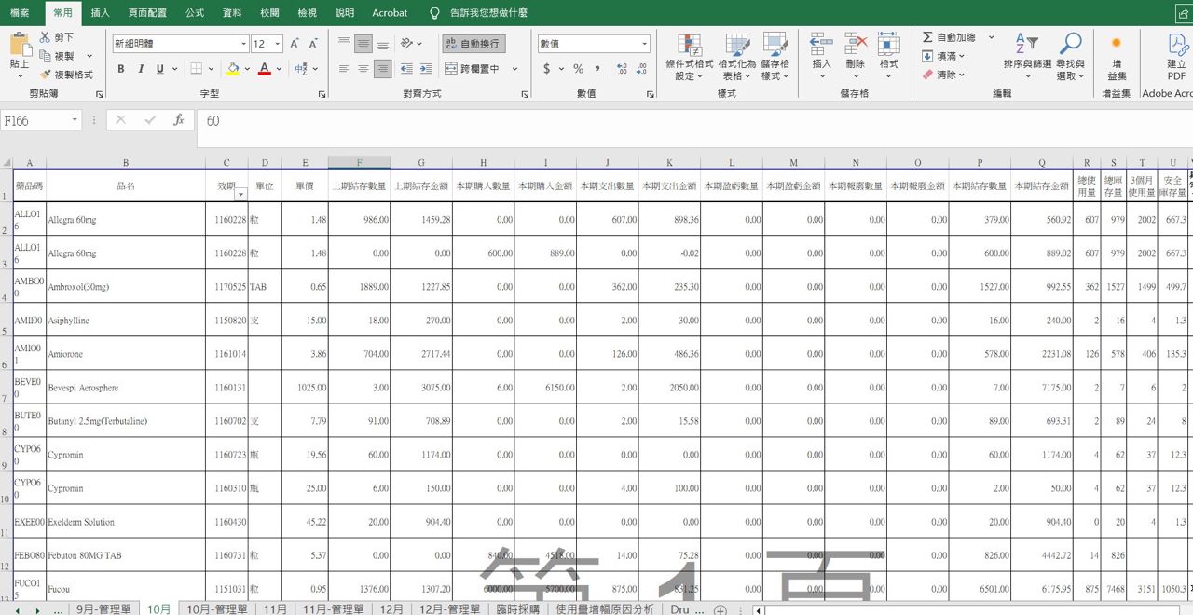Click the red font color swatch

tap(265, 69)
